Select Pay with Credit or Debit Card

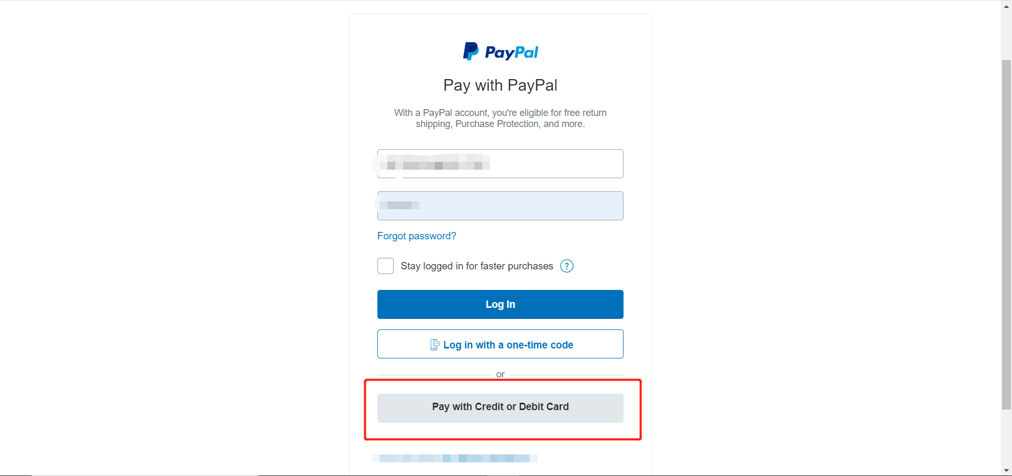pos(500,408)
